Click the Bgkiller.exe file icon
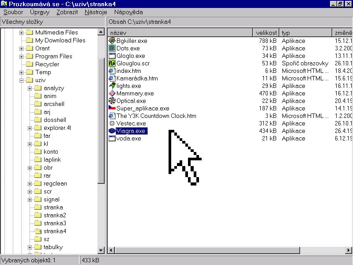The image size is (353, 265). tap(112, 41)
